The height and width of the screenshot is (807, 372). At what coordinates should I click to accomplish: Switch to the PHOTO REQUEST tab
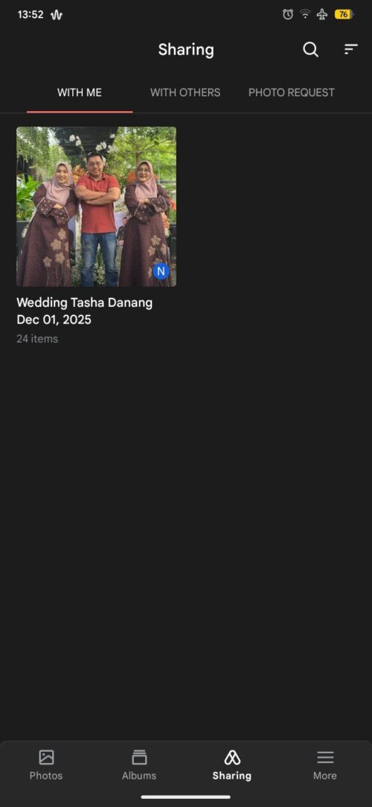[x=292, y=92]
